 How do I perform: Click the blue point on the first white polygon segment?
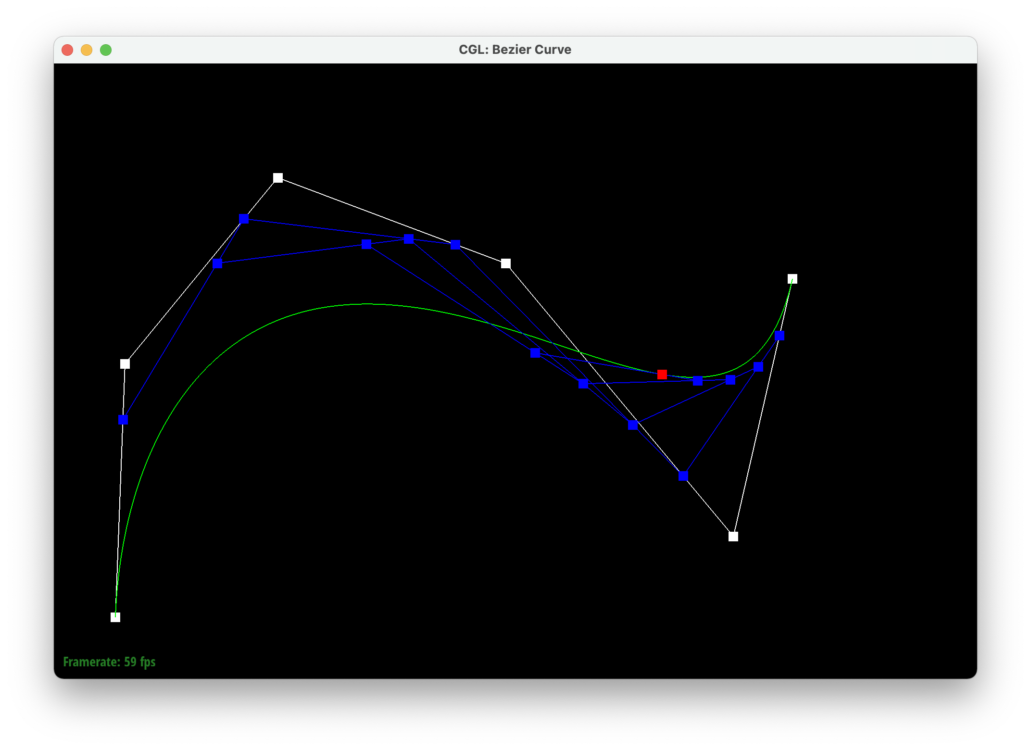coord(123,420)
